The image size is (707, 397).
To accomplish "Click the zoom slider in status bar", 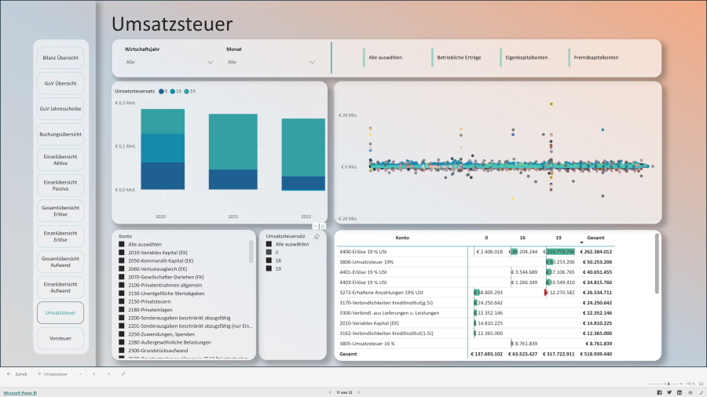I will click(669, 384).
